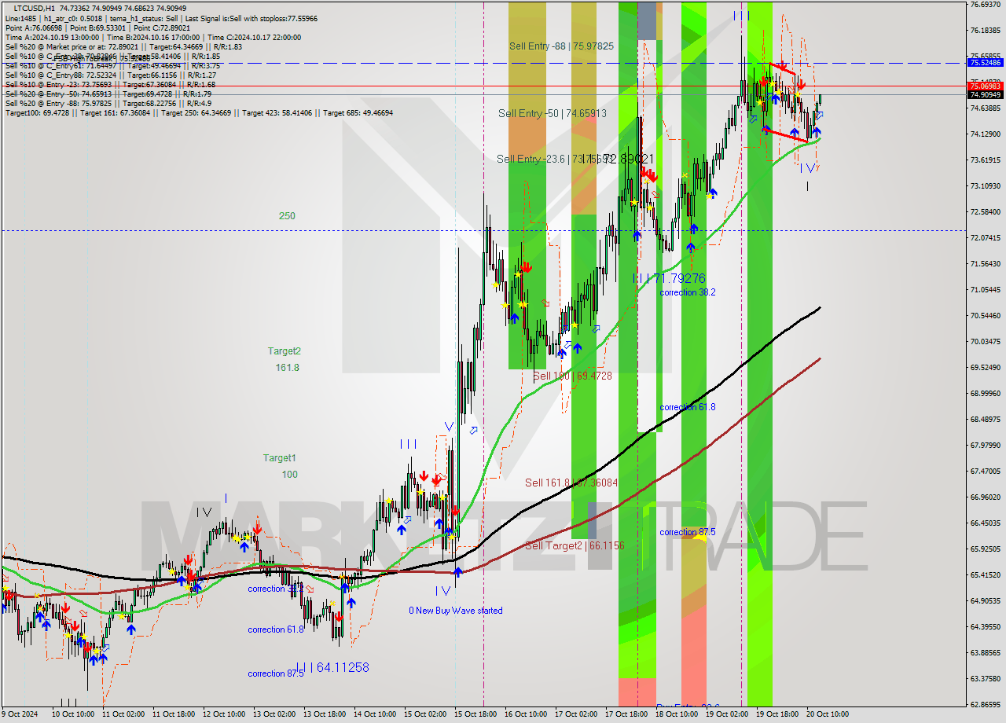Click the green 'Target1' label
Viewport: 1006px width, 723px height.
tap(280, 458)
